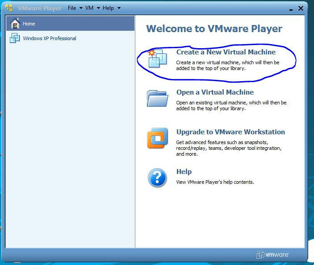Screen dimensions: 314x265
Task: Open the Help menu in the menu bar
Action: (x=109, y=8)
